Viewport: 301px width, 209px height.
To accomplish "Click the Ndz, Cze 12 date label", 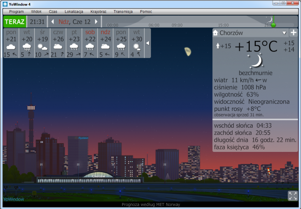I will [75, 22].
